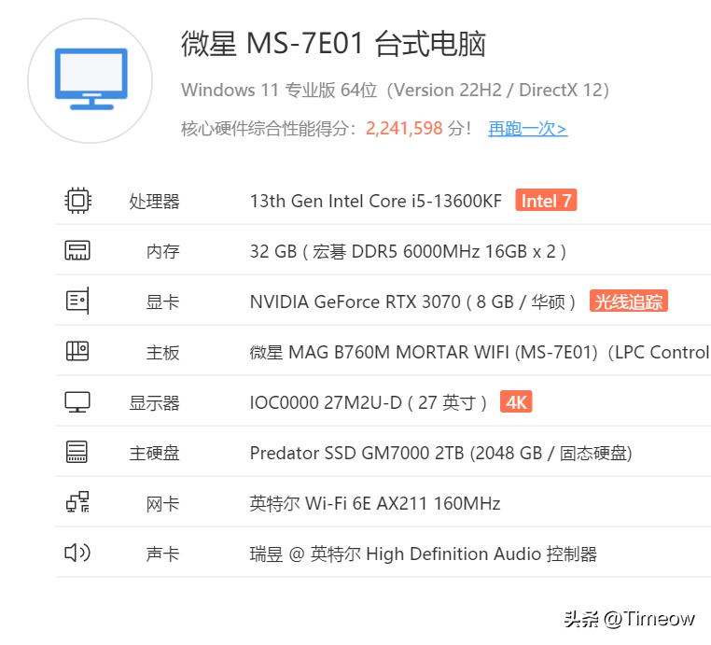
Task: Click the 32 GB DDR5 6000MHz memory text
Action: click(408, 251)
